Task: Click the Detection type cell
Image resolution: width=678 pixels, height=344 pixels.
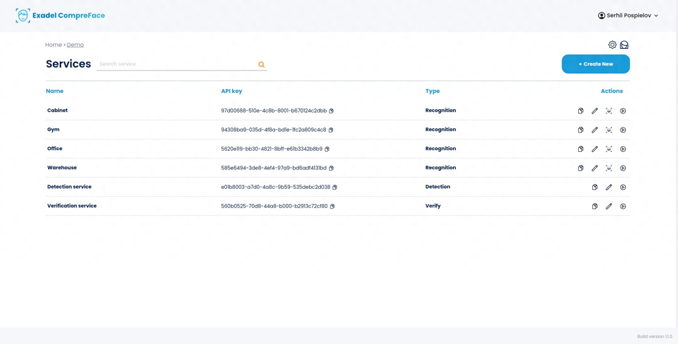Action: pyautogui.click(x=438, y=187)
